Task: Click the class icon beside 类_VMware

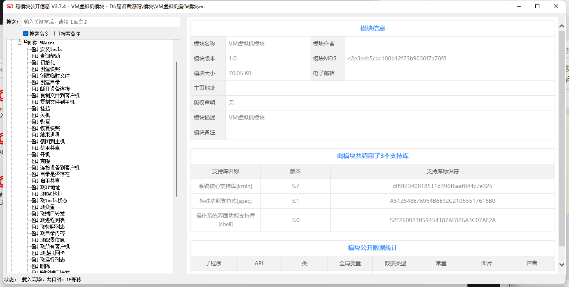Action: [28, 42]
